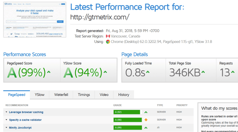Click the What do my scores heading
This screenshot has width=238, height=132.
[x=219, y=108]
